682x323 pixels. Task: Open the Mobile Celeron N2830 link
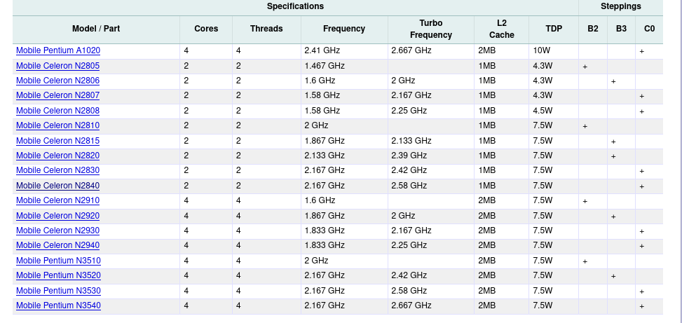click(x=58, y=170)
